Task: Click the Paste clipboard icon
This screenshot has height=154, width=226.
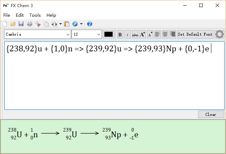Action: click(x=67, y=24)
